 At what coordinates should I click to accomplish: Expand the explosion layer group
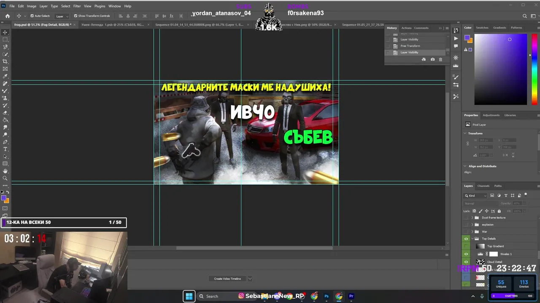pyautogui.click(x=472, y=225)
